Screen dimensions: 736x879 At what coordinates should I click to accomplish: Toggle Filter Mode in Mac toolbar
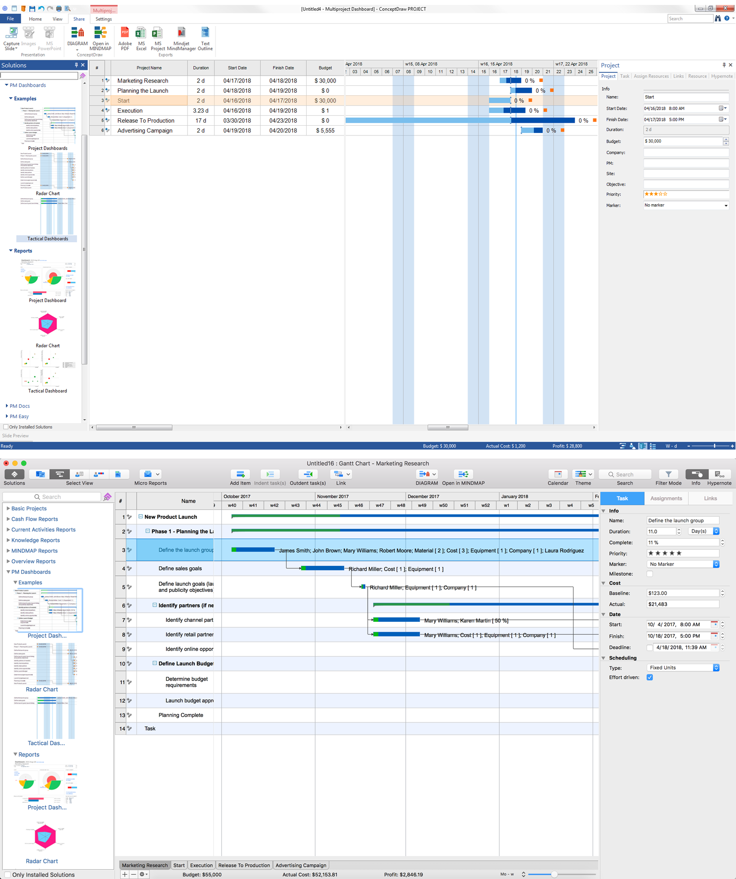tap(668, 474)
